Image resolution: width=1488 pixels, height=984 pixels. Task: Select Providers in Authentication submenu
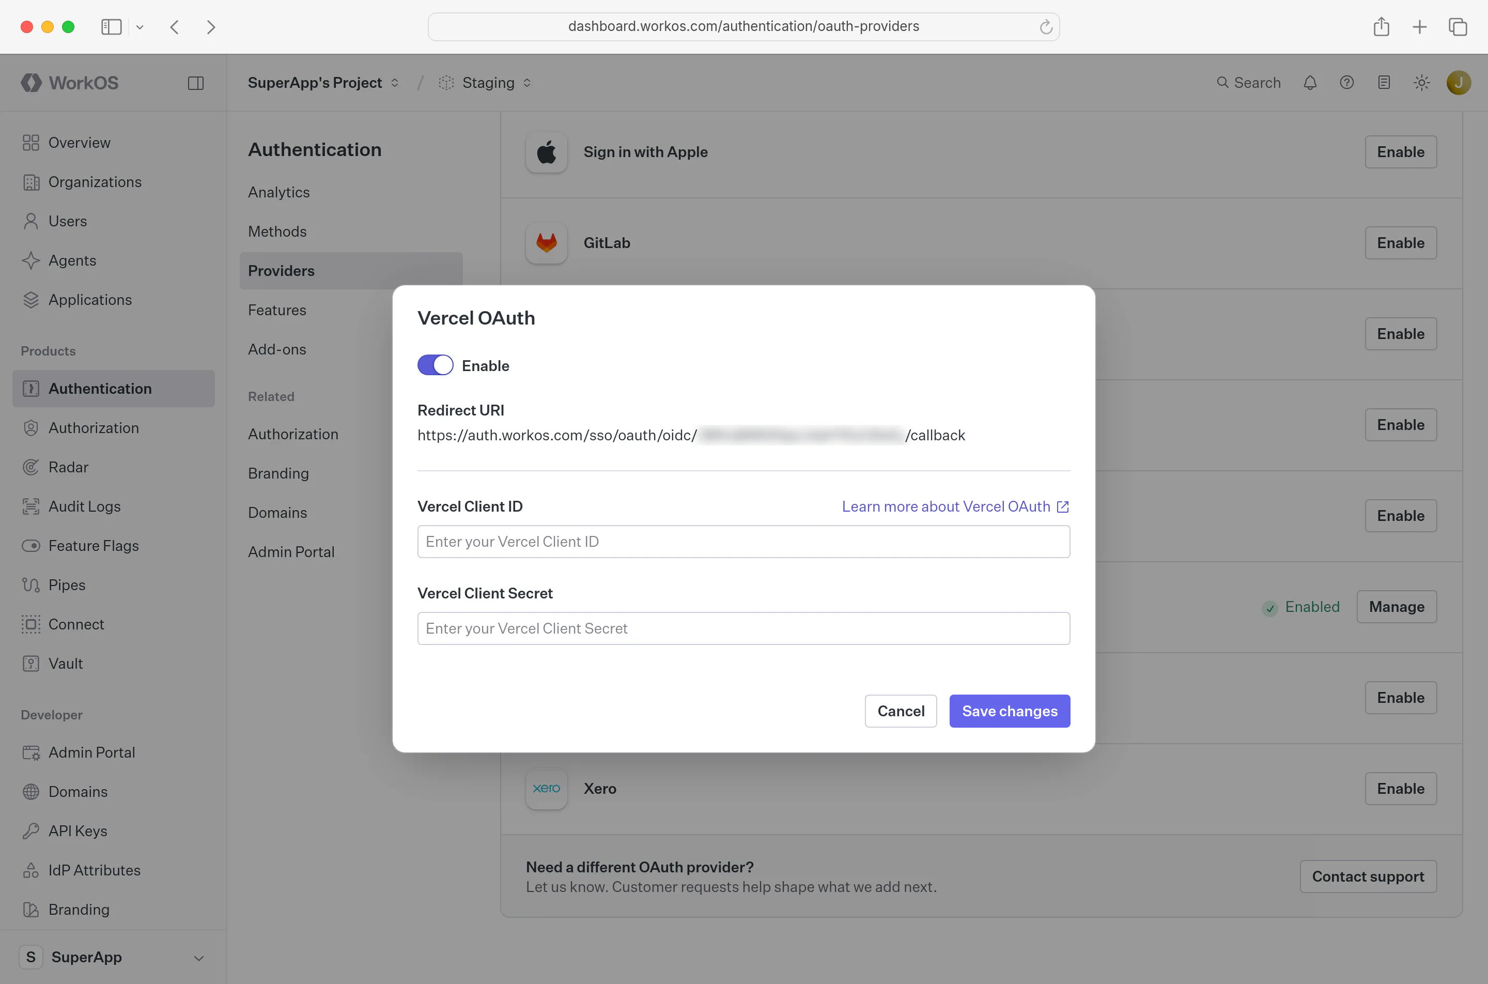click(351, 270)
